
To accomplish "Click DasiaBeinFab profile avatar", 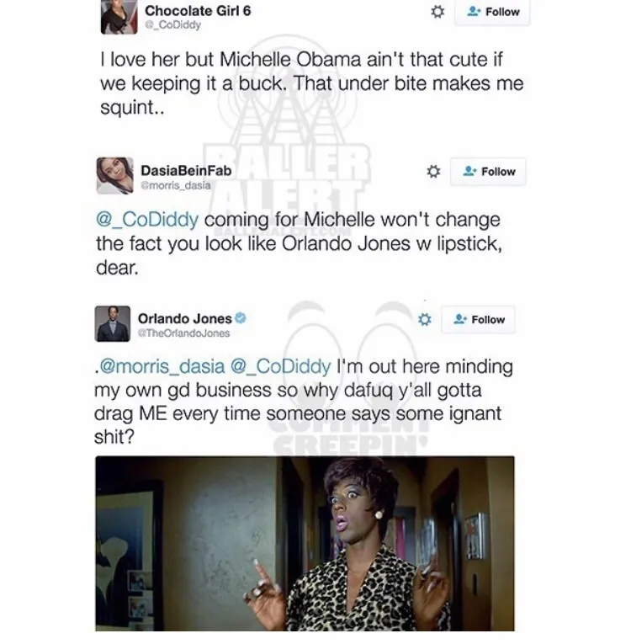I will (115, 175).
